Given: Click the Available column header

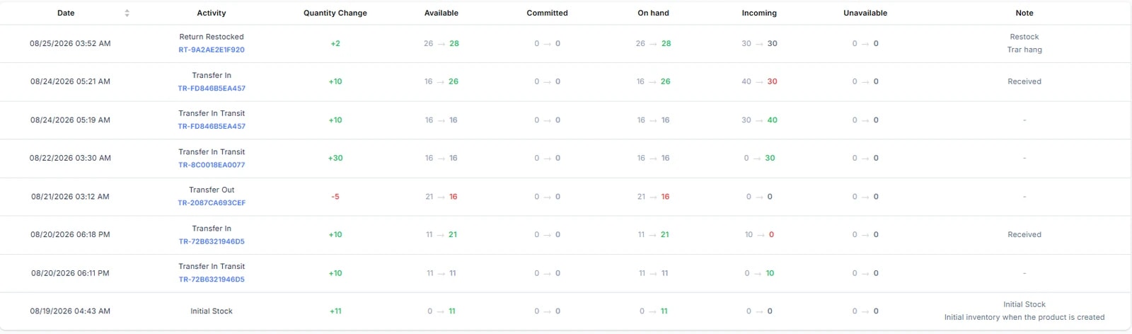Looking at the screenshot, I should (x=441, y=13).
